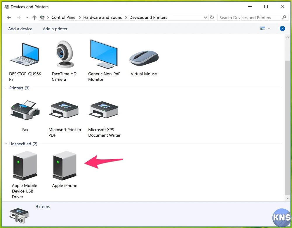Click the Search Devices and Printers field
The image size is (292, 228).
point(250,17)
